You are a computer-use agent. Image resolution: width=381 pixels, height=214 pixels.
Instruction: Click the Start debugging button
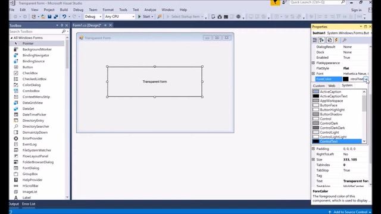[144, 17]
